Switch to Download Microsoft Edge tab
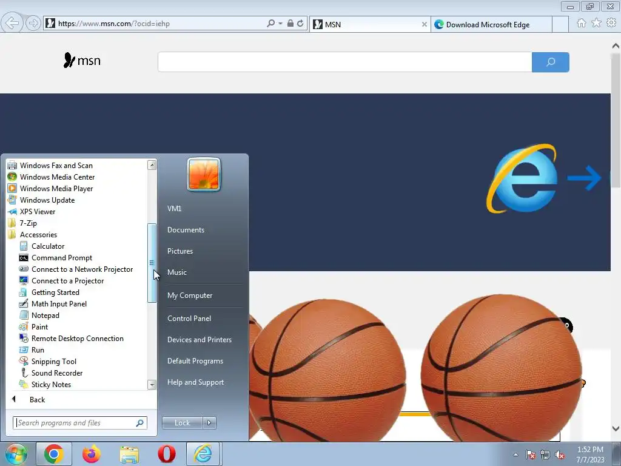The image size is (621, 466). tap(491, 24)
